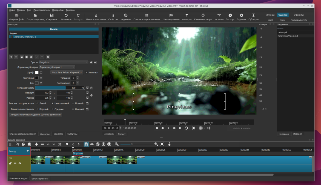Open the Keyframes toolbar button

[203, 17]
